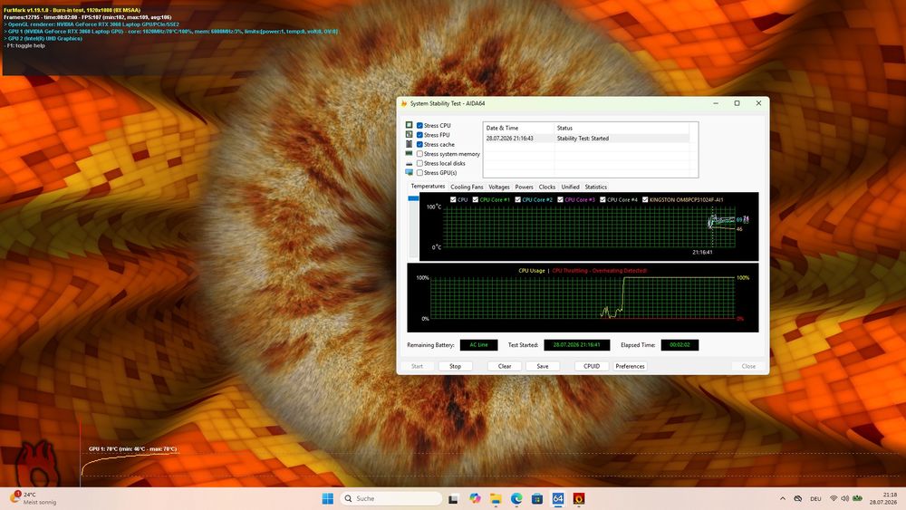Open Preferences
The height and width of the screenshot is (510, 906).
click(630, 366)
